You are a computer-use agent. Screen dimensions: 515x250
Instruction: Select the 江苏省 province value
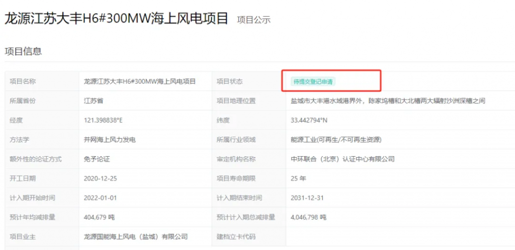pyautogui.click(x=94, y=101)
